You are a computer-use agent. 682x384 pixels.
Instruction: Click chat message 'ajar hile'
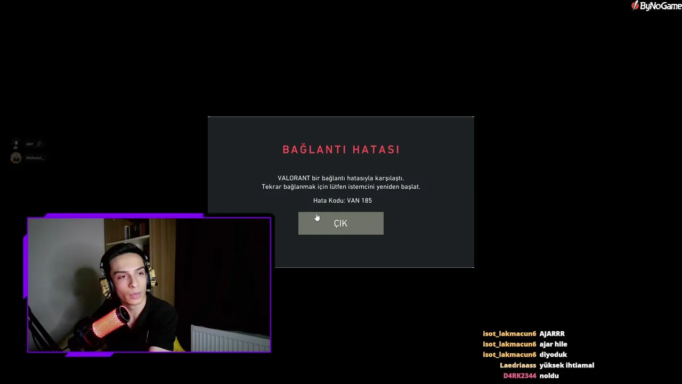(553, 345)
